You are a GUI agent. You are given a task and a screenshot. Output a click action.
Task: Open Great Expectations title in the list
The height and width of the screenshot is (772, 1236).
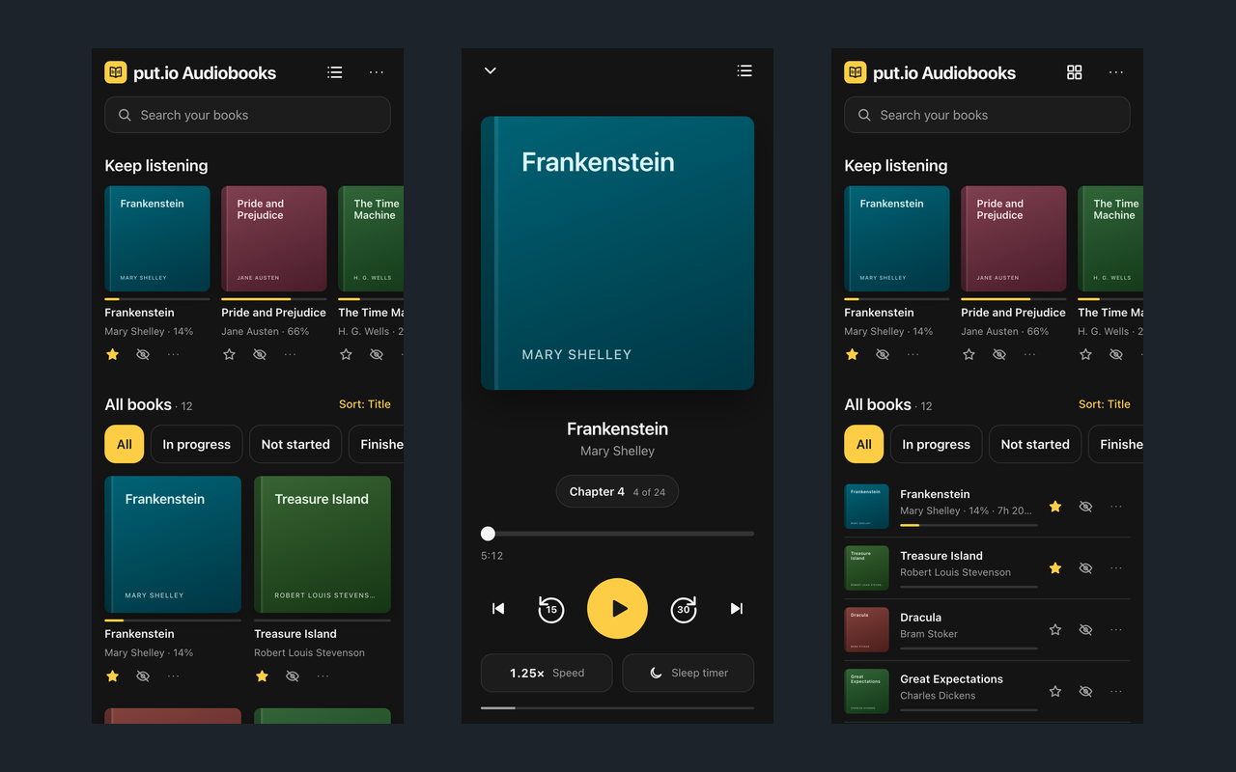click(951, 679)
